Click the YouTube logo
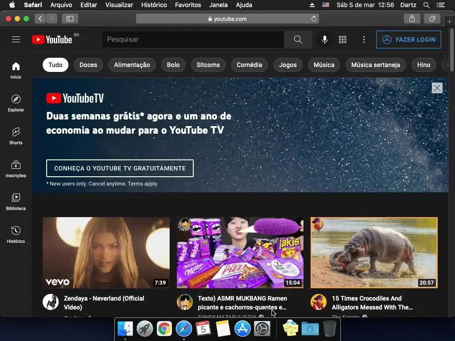The width and height of the screenshot is (455, 341). tap(52, 40)
